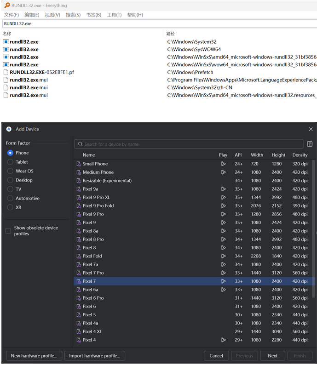Click the rundll32.exe icon in System32
This screenshot has width=317, height=365.
[6, 42]
